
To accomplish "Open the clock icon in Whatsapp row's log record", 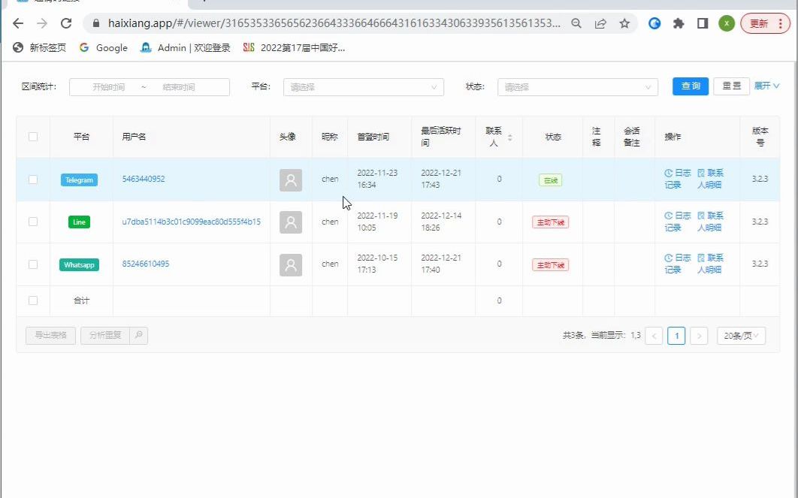I will (x=667, y=259).
